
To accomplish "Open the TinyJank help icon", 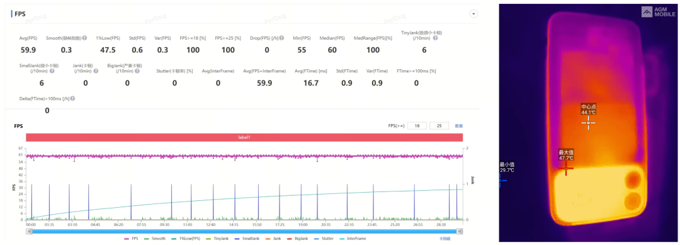I will point(435,38).
